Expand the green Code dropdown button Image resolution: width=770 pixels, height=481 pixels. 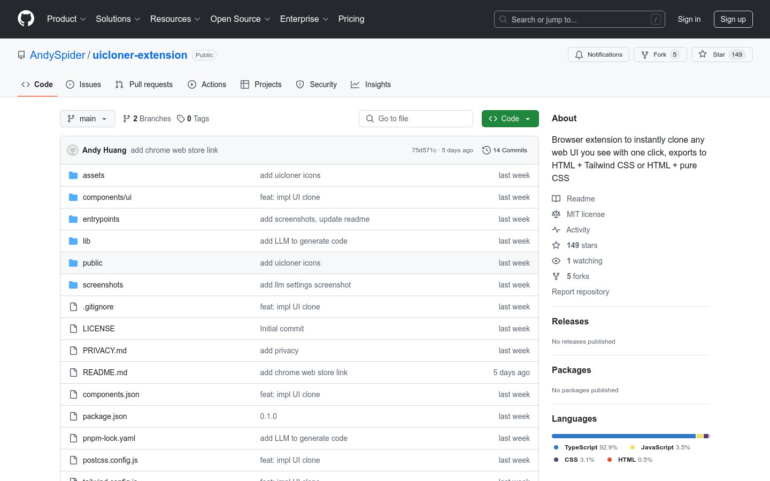click(510, 119)
